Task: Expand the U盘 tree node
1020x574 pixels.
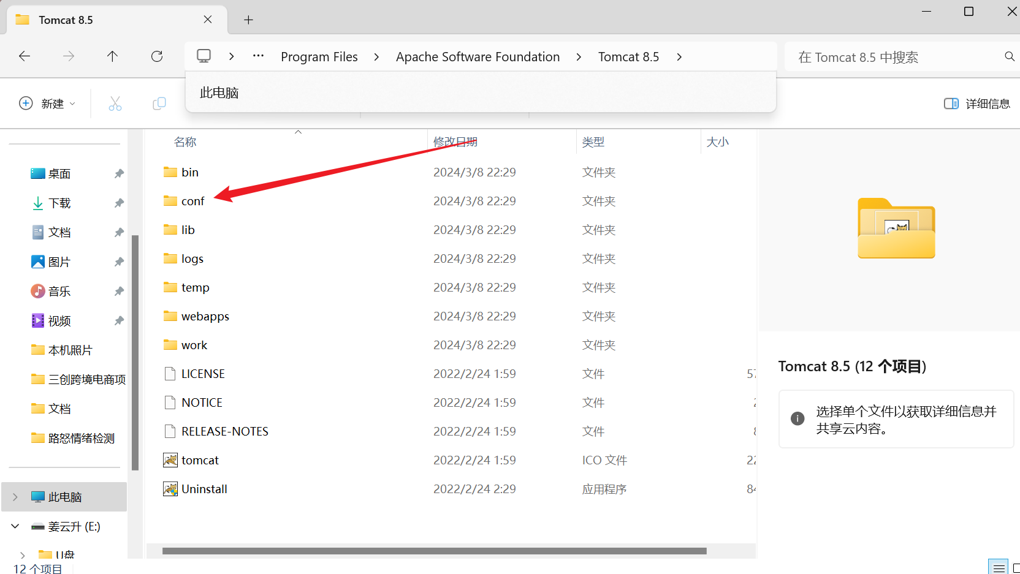Action: pos(23,556)
